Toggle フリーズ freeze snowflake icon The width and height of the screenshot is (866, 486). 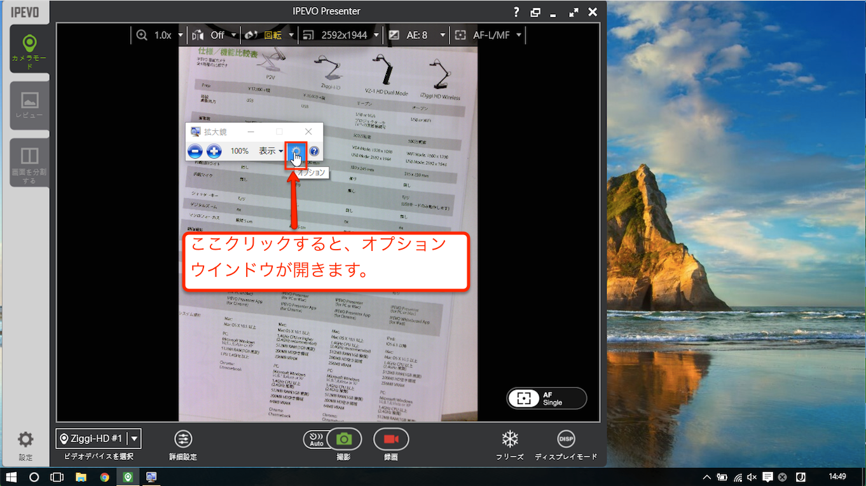[x=510, y=439]
